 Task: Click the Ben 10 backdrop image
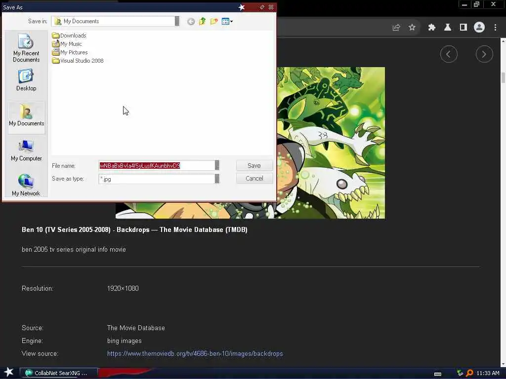coord(331,143)
